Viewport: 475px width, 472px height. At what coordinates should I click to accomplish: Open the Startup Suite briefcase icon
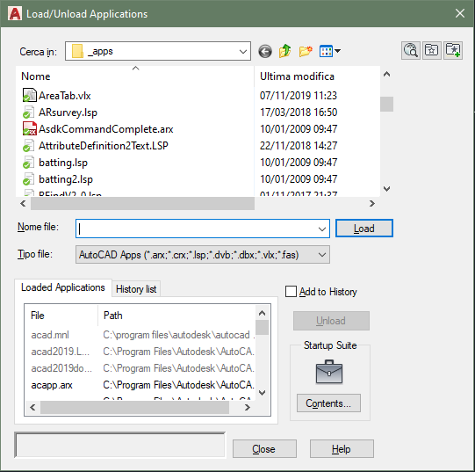coord(329,372)
